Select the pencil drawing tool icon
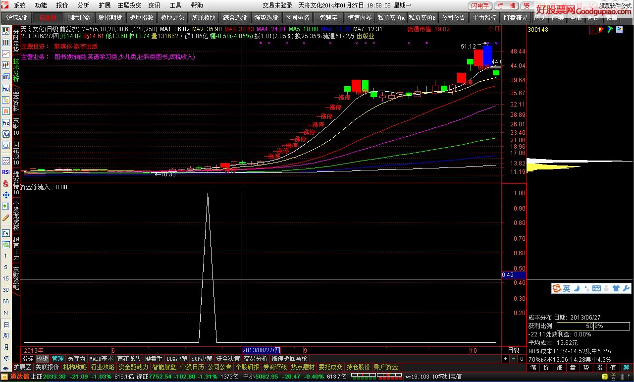634x382 pixels. click(5, 218)
